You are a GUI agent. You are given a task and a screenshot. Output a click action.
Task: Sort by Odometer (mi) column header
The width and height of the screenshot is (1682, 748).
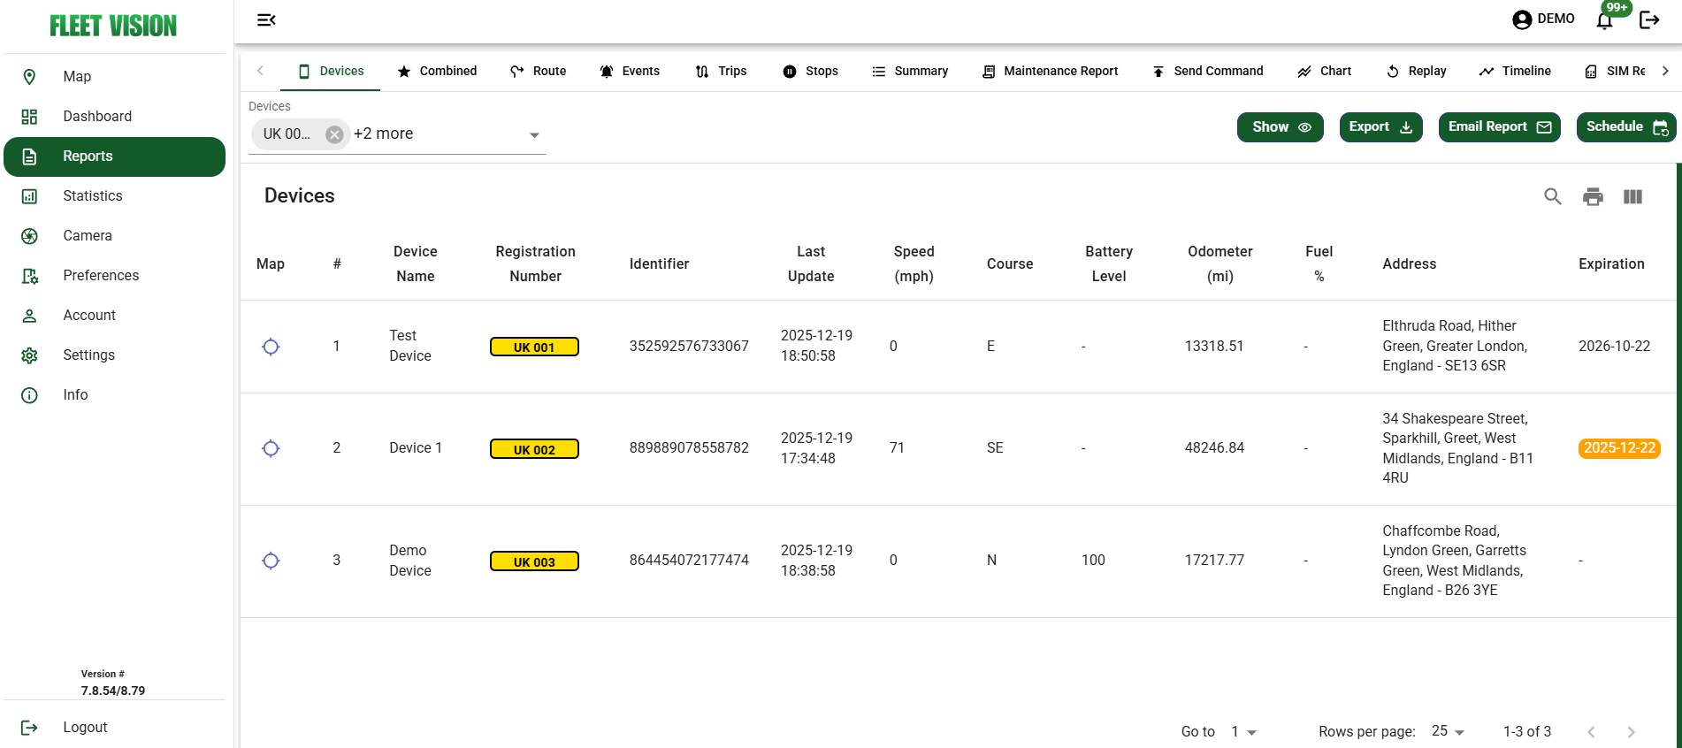tap(1219, 263)
